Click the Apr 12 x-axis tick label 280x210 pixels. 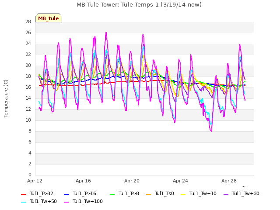[x=35, y=181]
